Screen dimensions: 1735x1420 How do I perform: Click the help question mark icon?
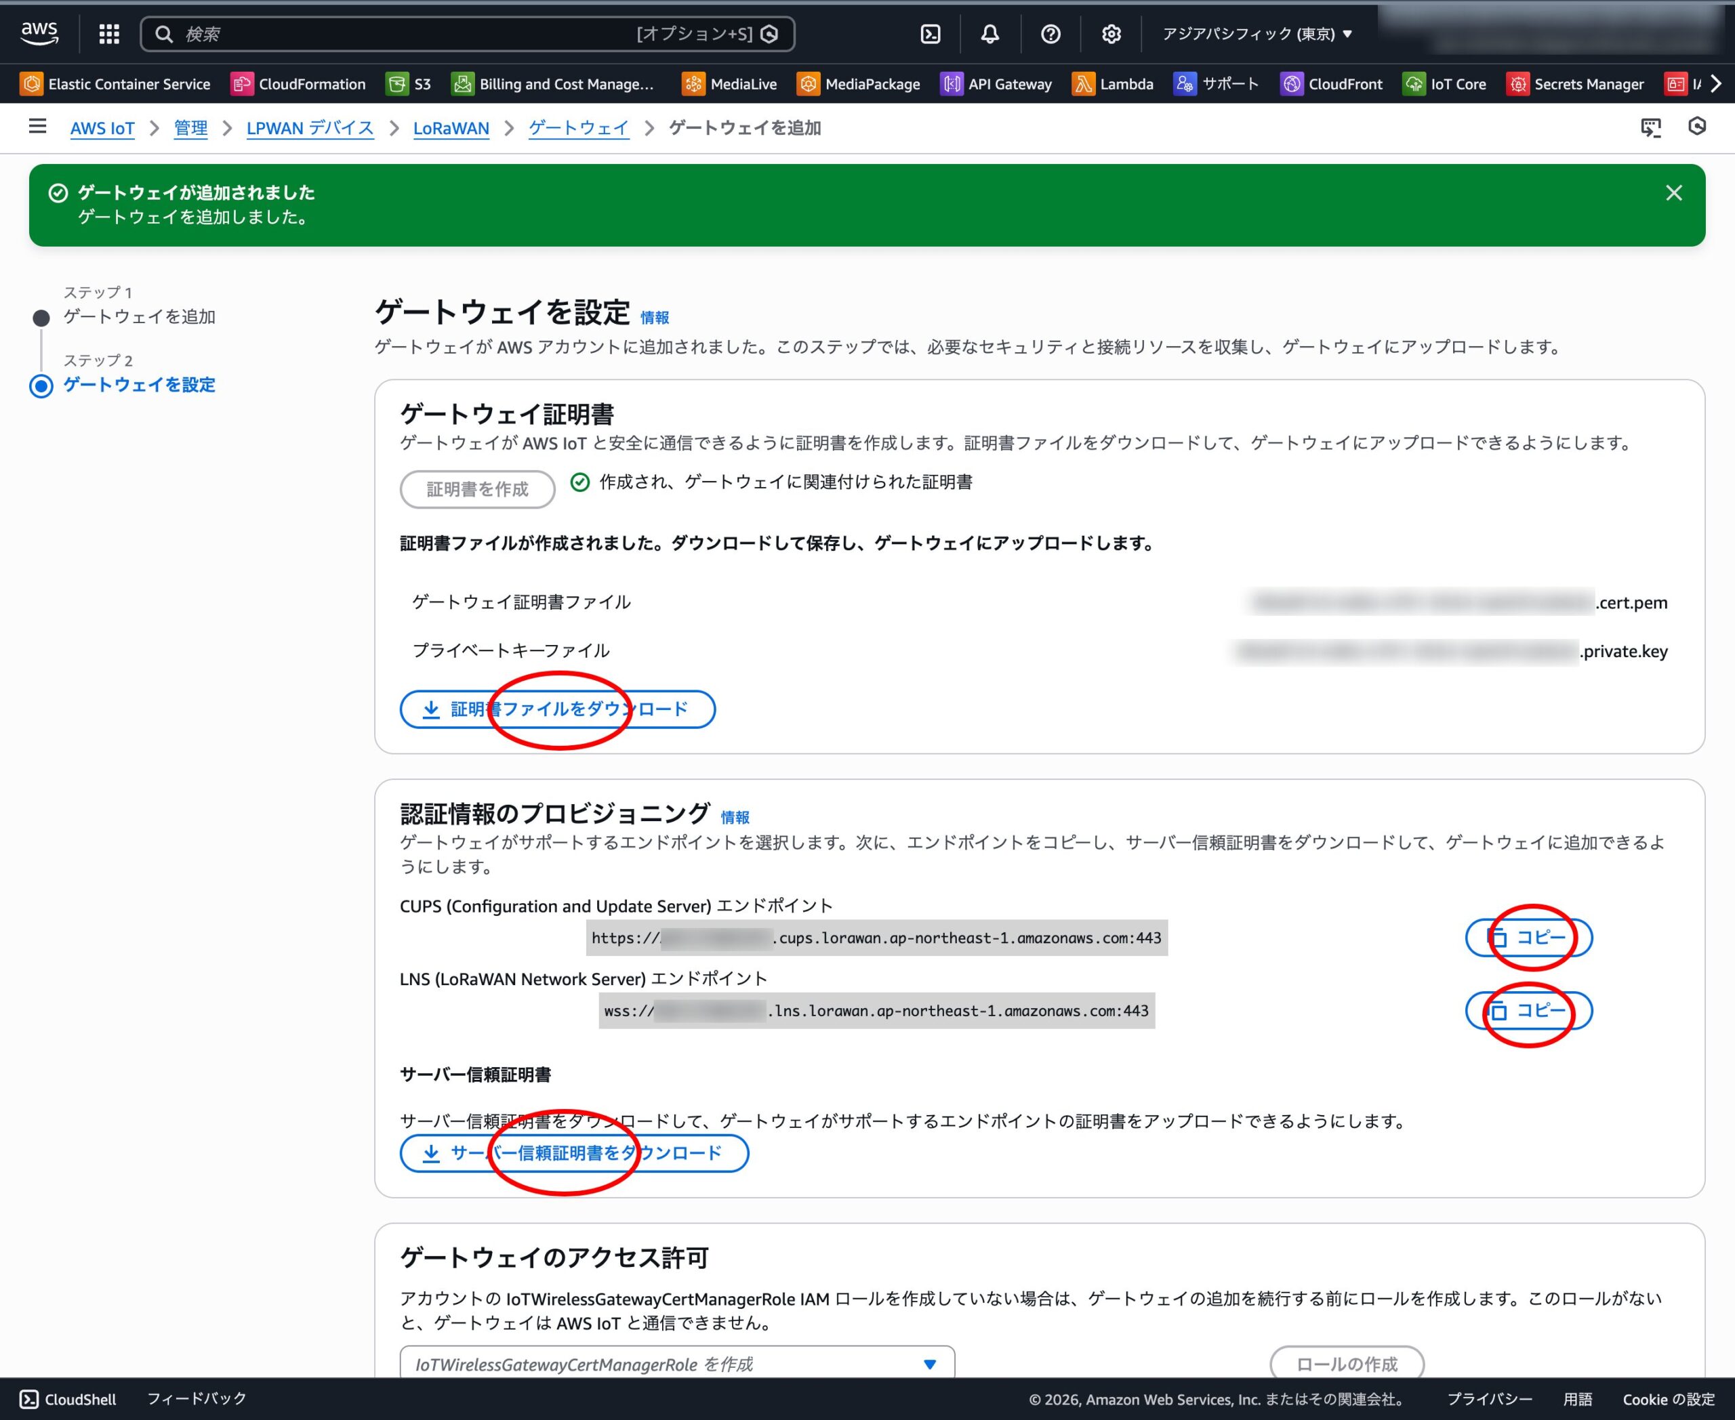click(1050, 35)
